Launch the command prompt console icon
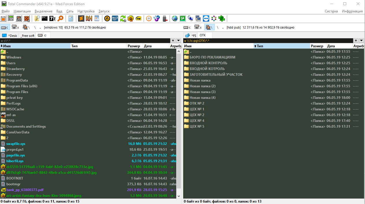Image resolution: width=365 pixels, height=204 pixels. click(45, 19)
